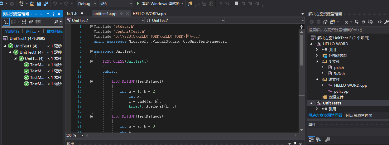Click the Home icon in Solution Explorer
Image resolution: width=389 pixels, height=145 pixels.
tap(325, 22)
